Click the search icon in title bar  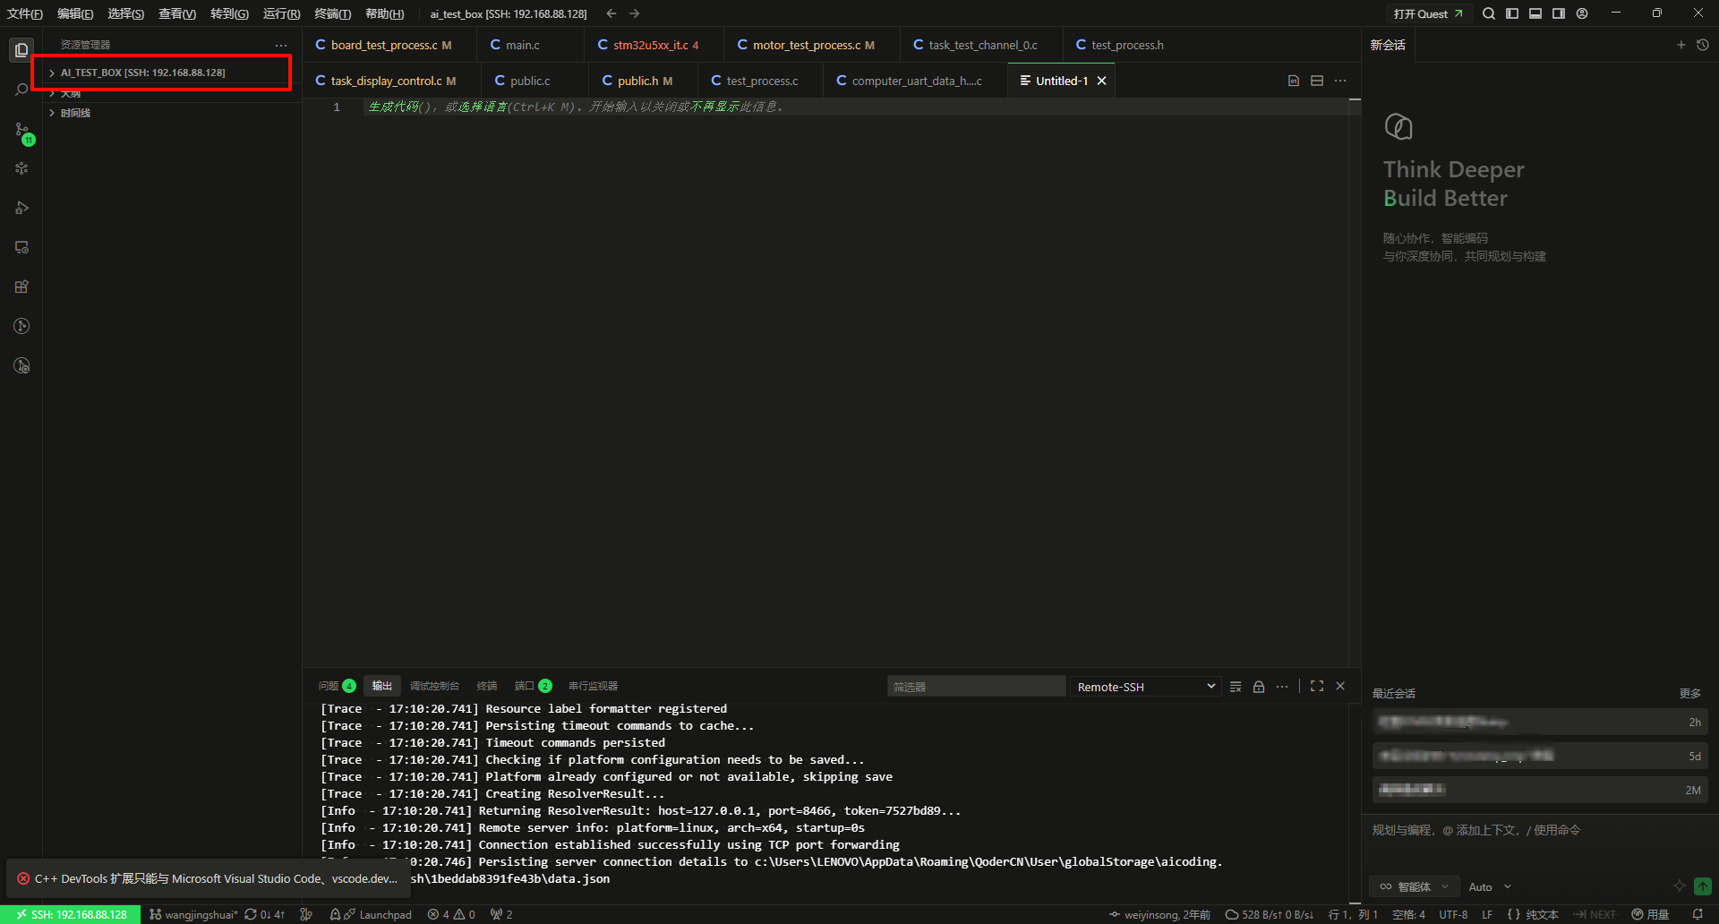coord(1488,13)
